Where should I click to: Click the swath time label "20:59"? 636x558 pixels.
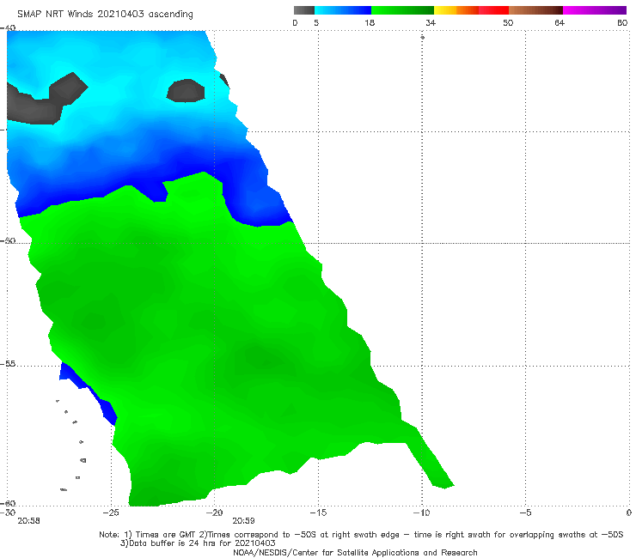(243, 521)
